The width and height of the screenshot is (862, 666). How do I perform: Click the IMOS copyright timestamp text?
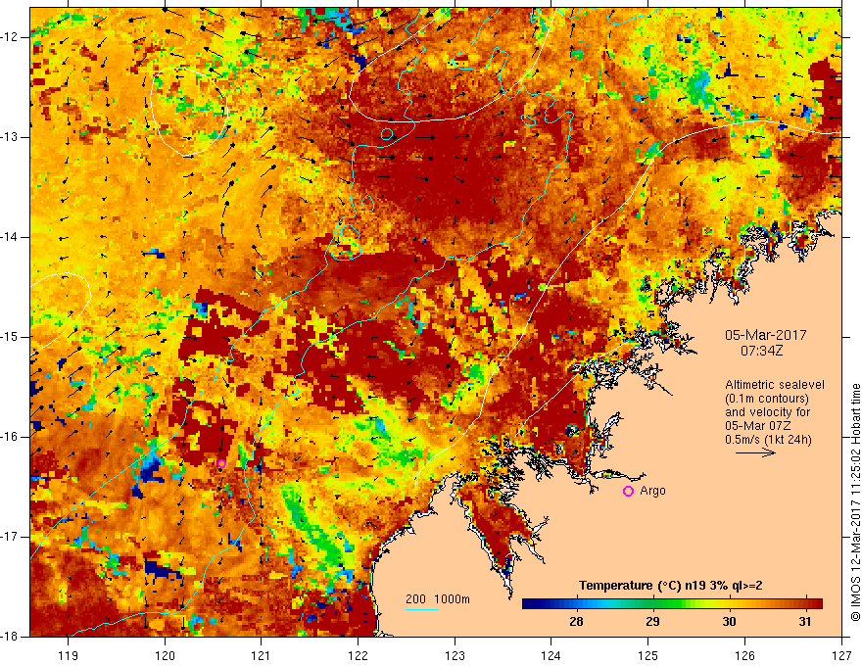[x=855, y=502]
